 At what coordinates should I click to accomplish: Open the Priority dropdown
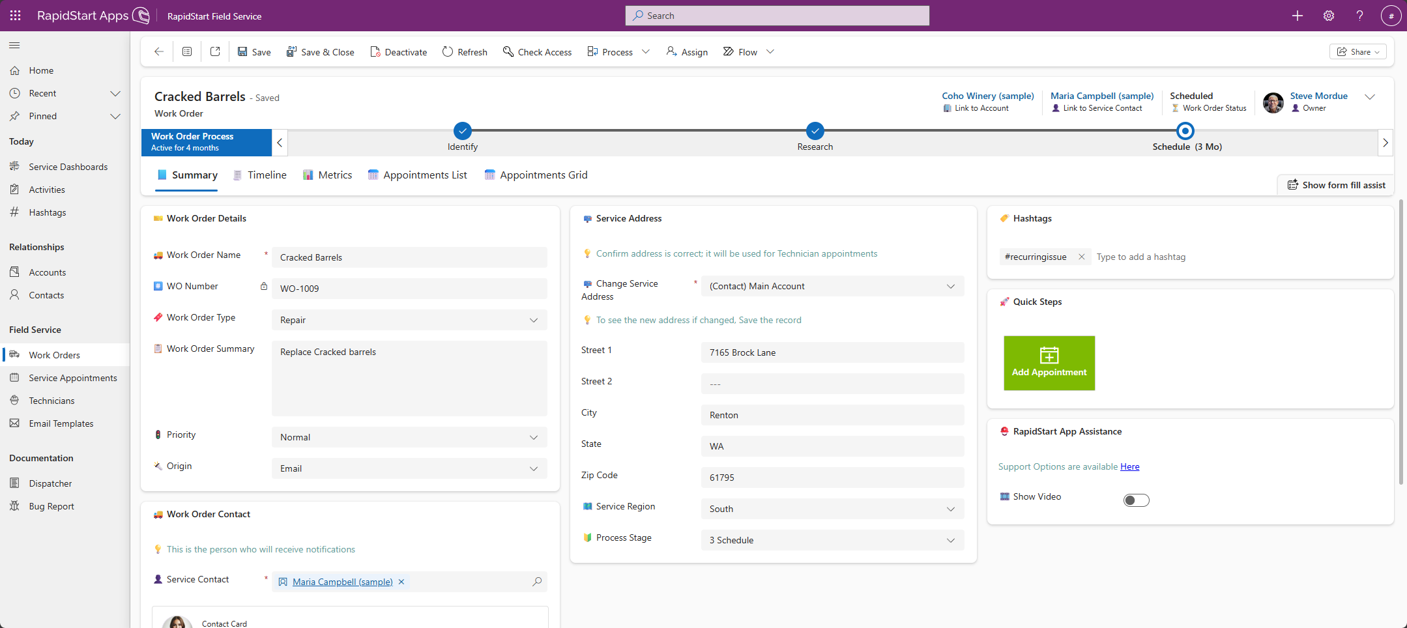409,437
